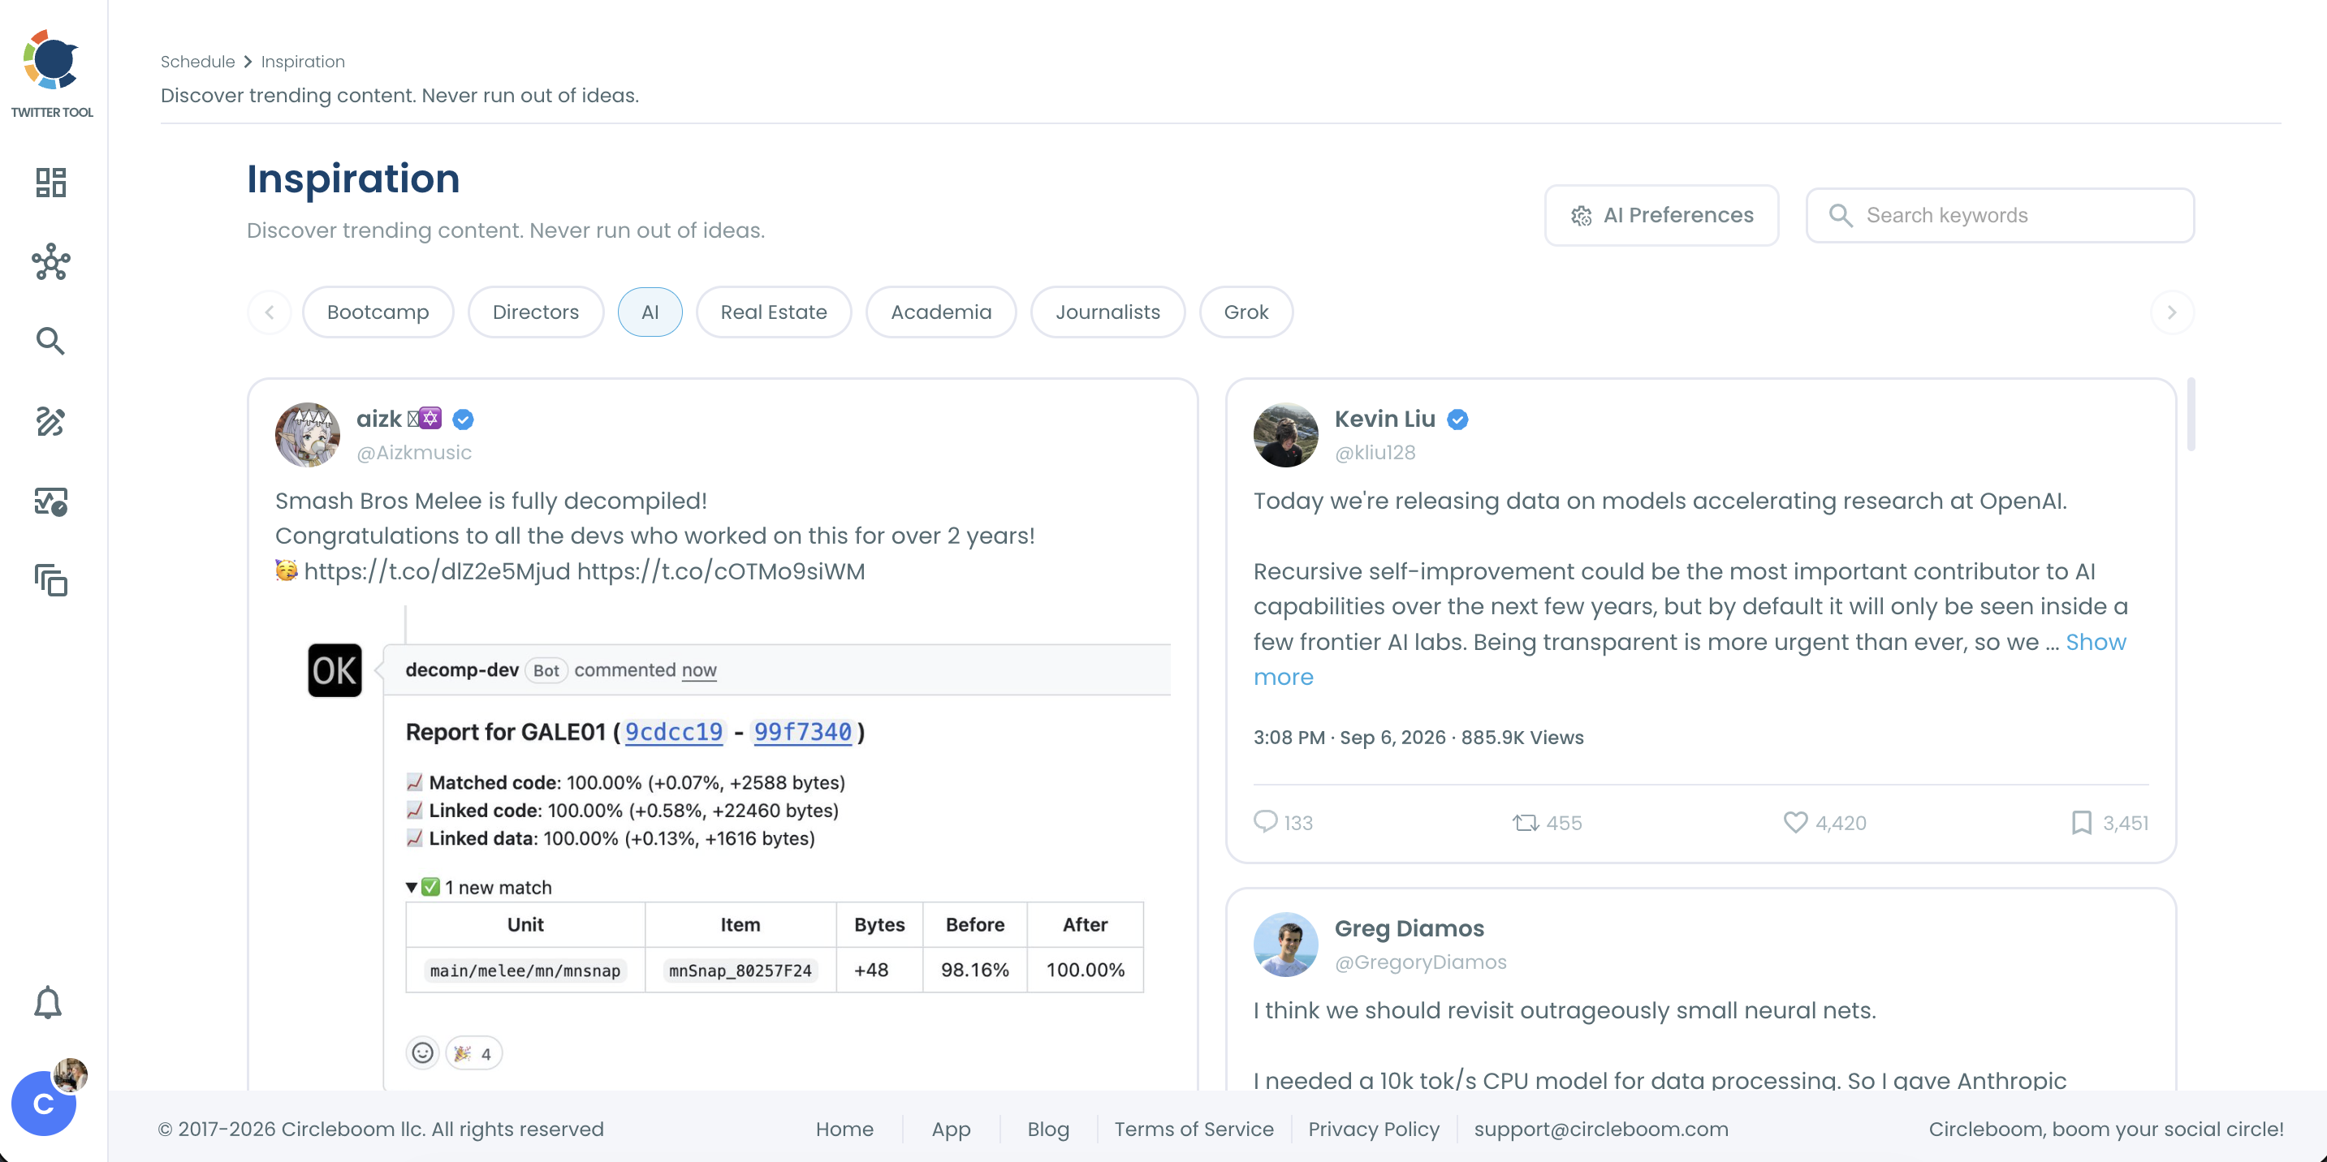This screenshot has width=2327, height=1162.
Task: Open the Privacy Policy footer link
Action: click(1373, 1129)
